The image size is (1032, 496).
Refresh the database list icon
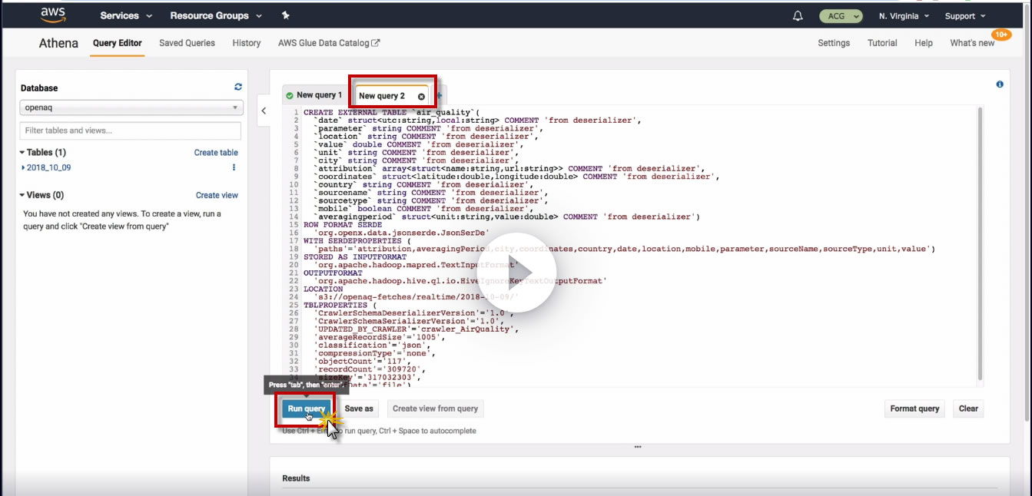point(238,88)
